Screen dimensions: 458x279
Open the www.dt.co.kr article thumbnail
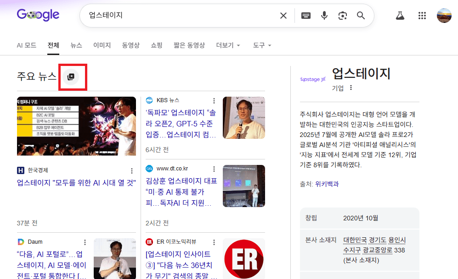244,186
